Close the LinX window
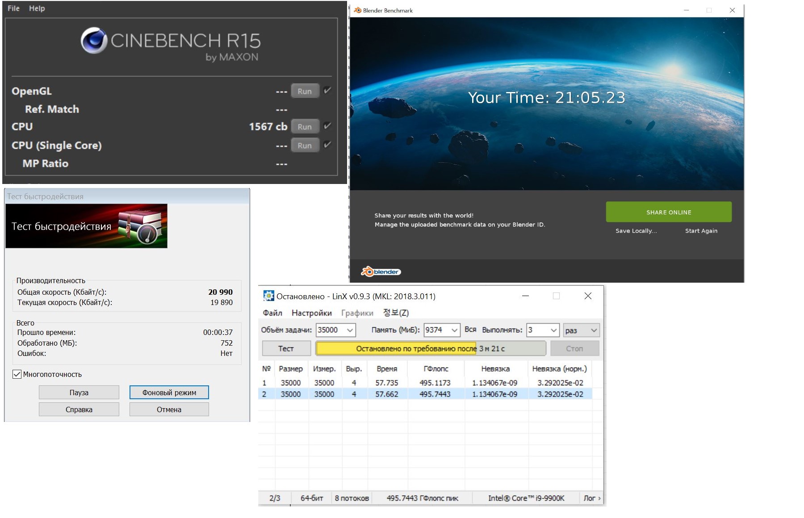The height and width of the screenshot is (518, 804). coord(588,296)
